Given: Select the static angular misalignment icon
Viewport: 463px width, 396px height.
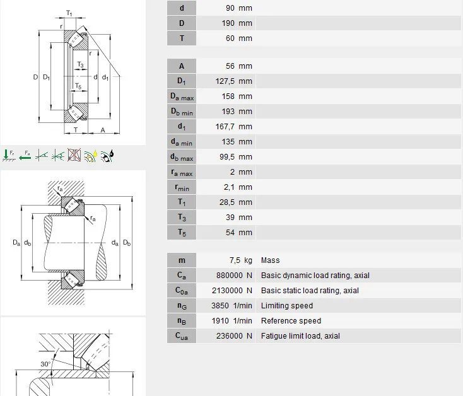Looking at the screenshot, I should (42, 154).
